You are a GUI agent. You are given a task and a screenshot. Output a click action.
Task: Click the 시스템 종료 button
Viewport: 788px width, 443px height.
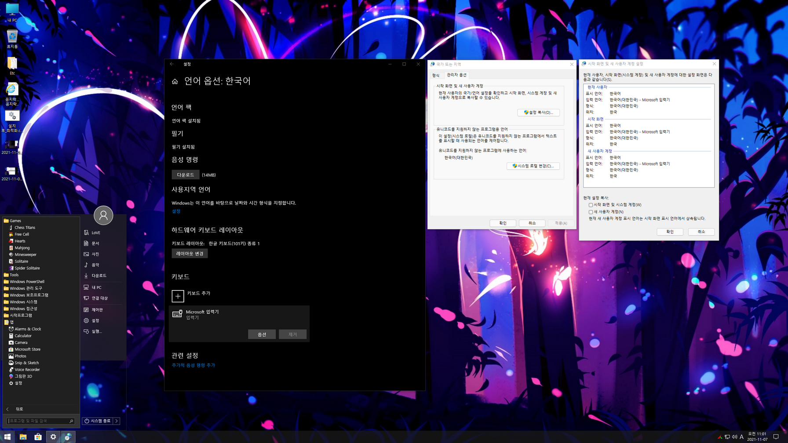coord(98,421)
